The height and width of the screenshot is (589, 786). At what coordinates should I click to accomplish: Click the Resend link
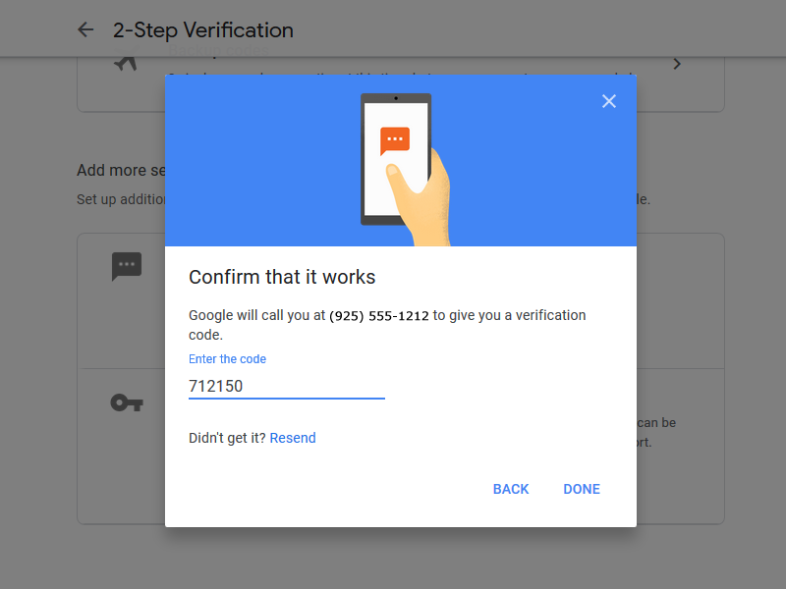tap(293, 438)
